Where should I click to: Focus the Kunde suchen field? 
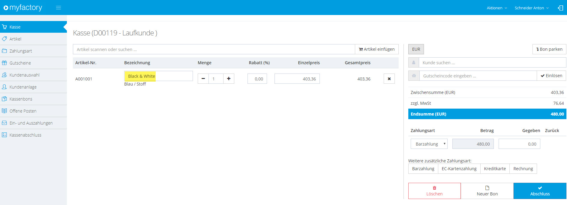tap(493, 62)
